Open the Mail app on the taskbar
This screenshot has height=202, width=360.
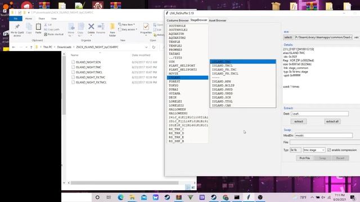click(x=144, y=197)
